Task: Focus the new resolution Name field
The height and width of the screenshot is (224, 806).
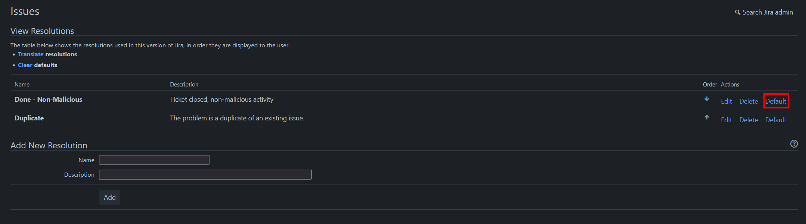Action: click(x=154, y=160)
